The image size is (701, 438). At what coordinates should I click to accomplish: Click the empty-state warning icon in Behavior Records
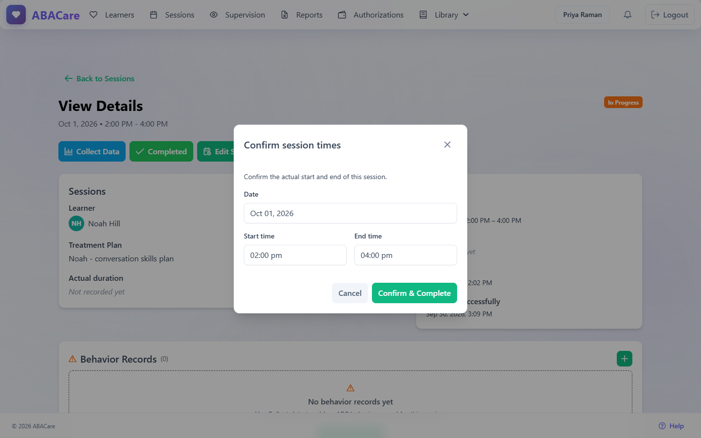click(x=350, y=388)
